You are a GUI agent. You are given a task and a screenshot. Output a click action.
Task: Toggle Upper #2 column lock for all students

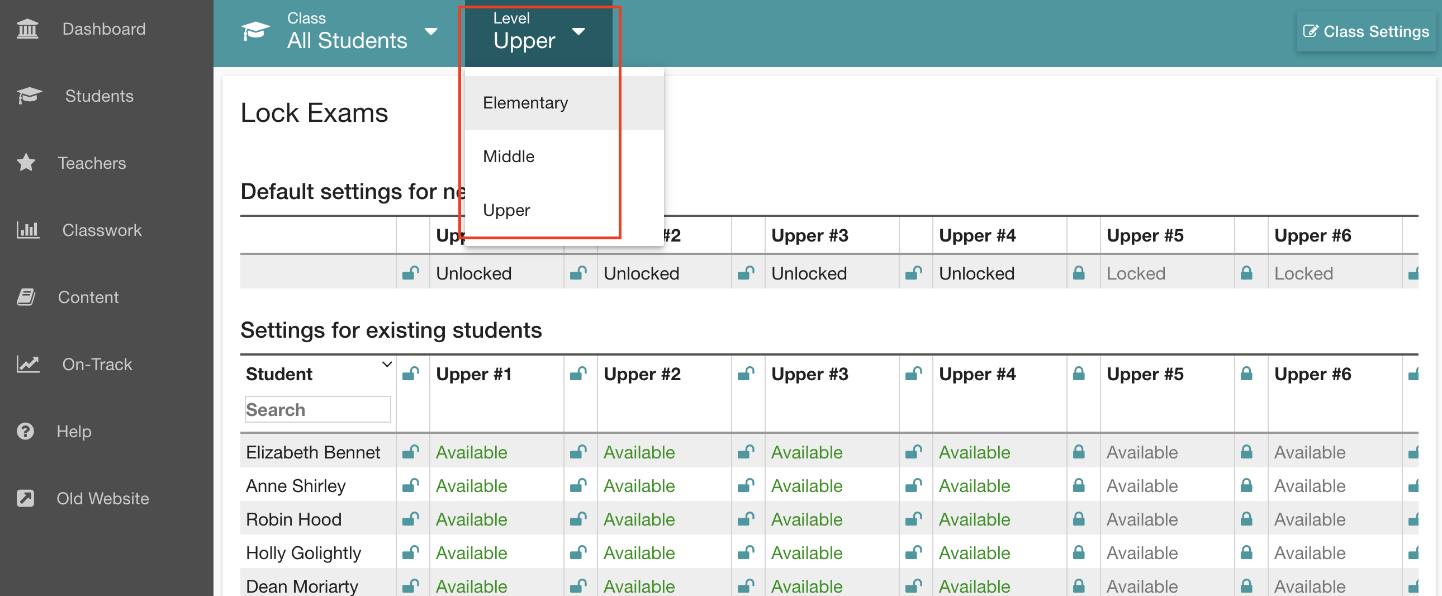[x=578, y=373]
